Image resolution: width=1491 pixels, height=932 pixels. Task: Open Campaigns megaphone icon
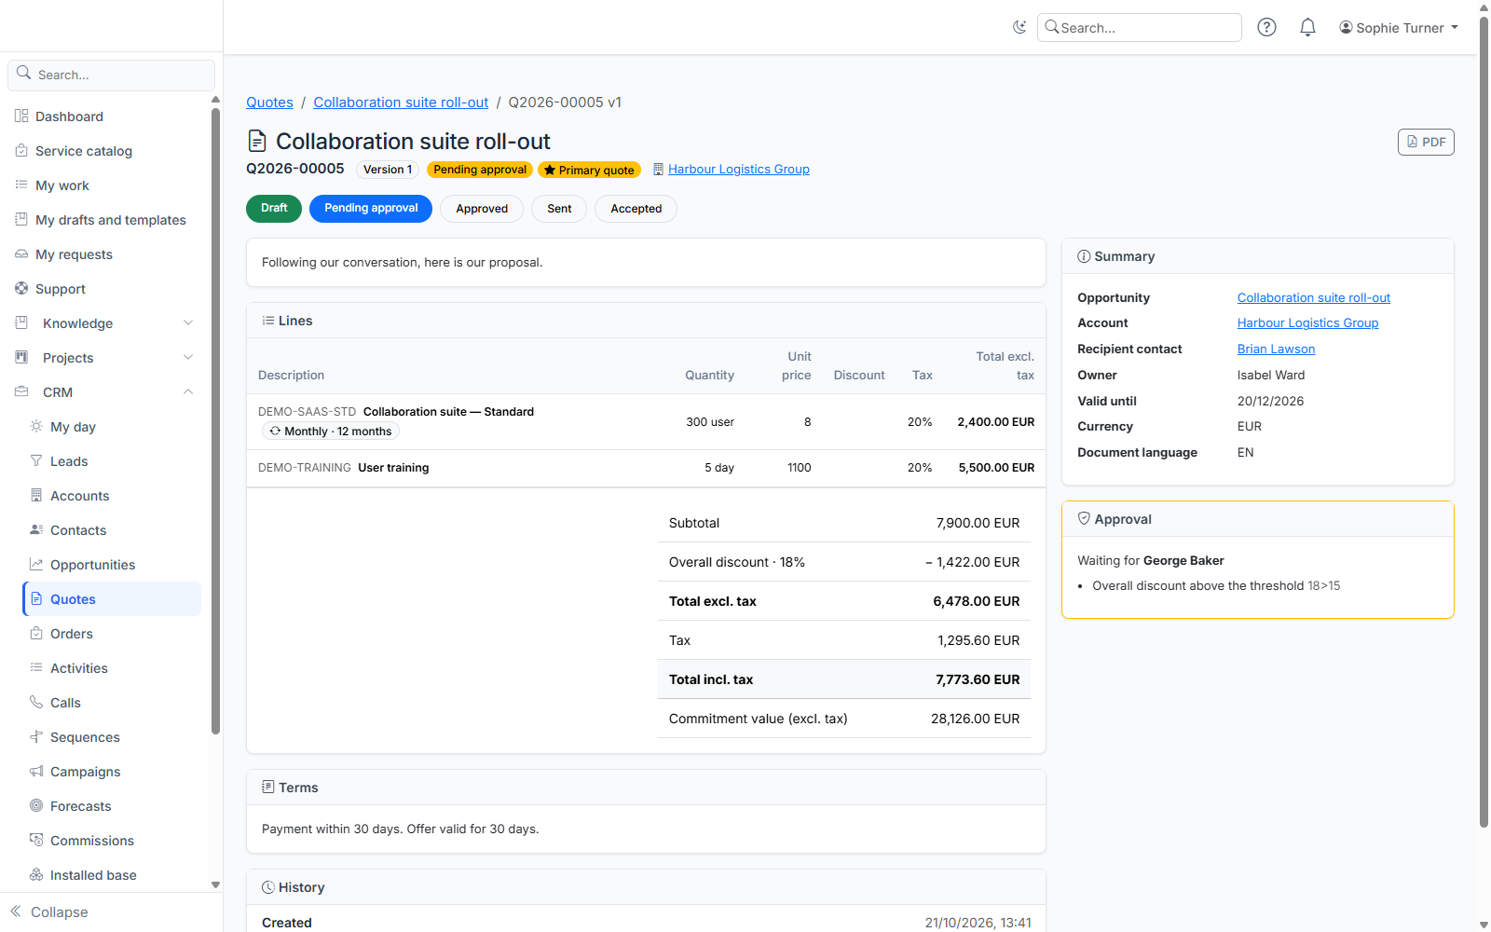click(36, 772)
